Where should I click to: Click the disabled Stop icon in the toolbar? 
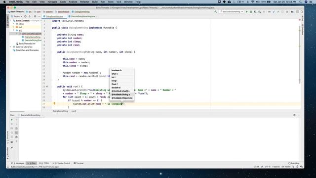[x=264, y=12]
